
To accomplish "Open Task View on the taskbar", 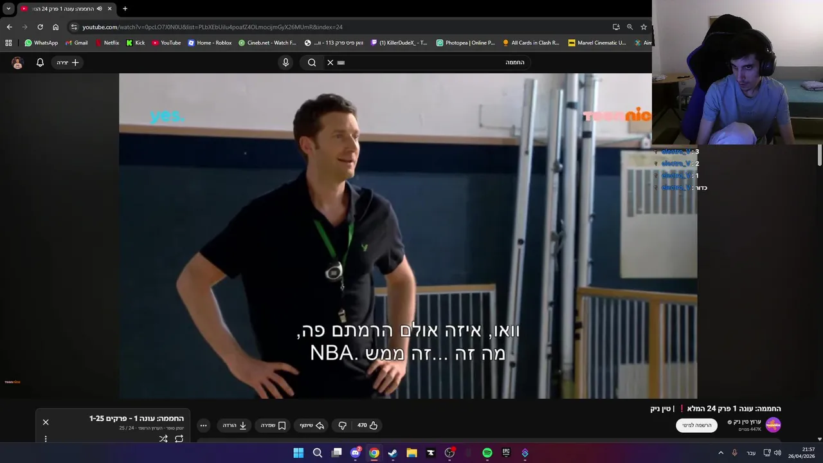I will click(x=336, y=453).
